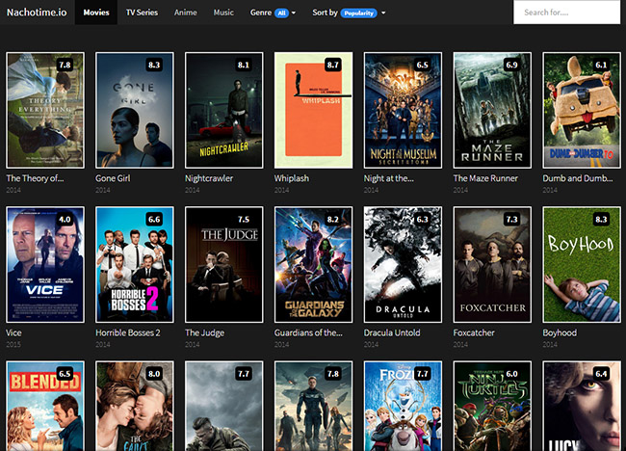
Task: Open the Music tab
Action: click(223, 13)
